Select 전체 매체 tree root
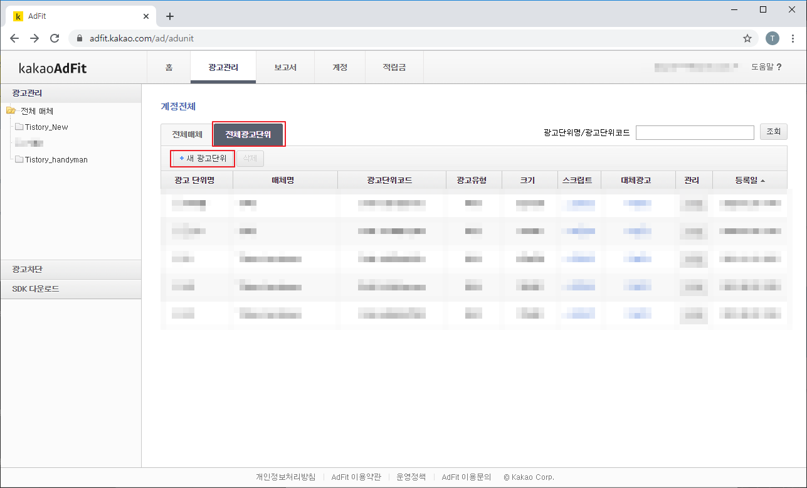Screen dimensions: 807x488 37,111
